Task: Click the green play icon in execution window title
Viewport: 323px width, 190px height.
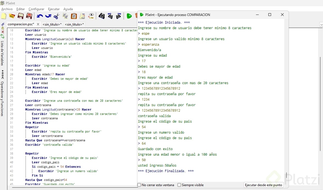Action: click(x=142, y=15)
